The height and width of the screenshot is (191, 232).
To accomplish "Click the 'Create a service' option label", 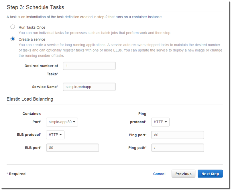I will [x=32, y=40].
